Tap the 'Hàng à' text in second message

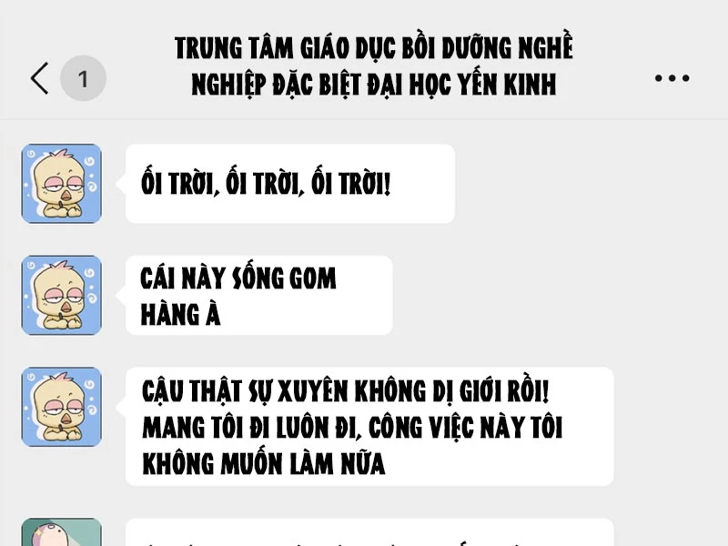point(180,315)
